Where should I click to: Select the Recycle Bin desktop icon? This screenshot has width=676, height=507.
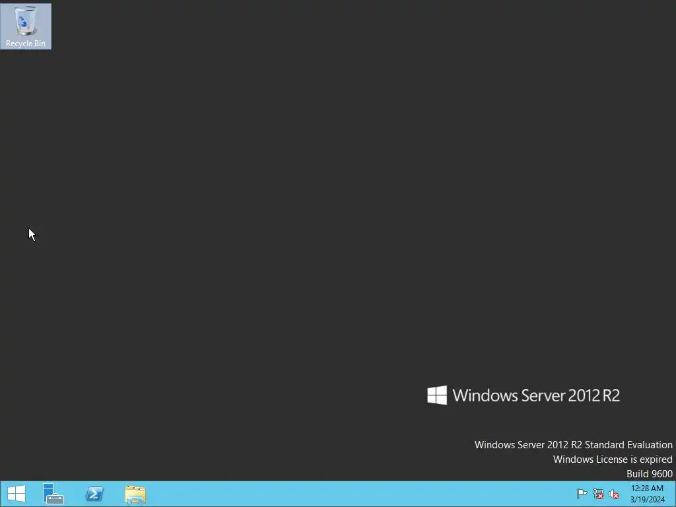point(26,26)
